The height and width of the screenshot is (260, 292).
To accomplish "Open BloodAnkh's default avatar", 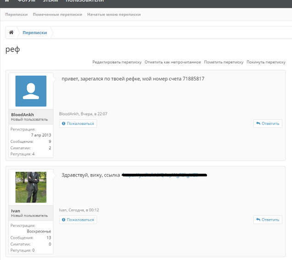I will point(31,91).
